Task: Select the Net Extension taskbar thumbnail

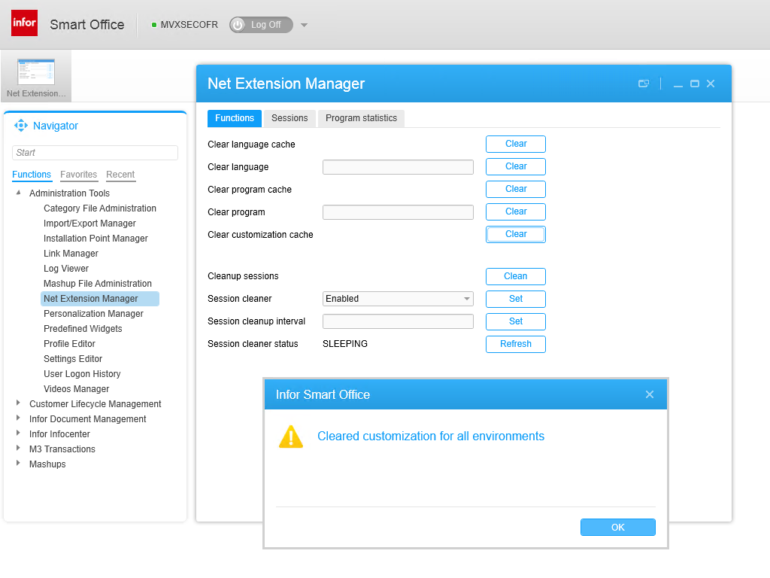Action: pyautogui.click(x=36, y=76)
